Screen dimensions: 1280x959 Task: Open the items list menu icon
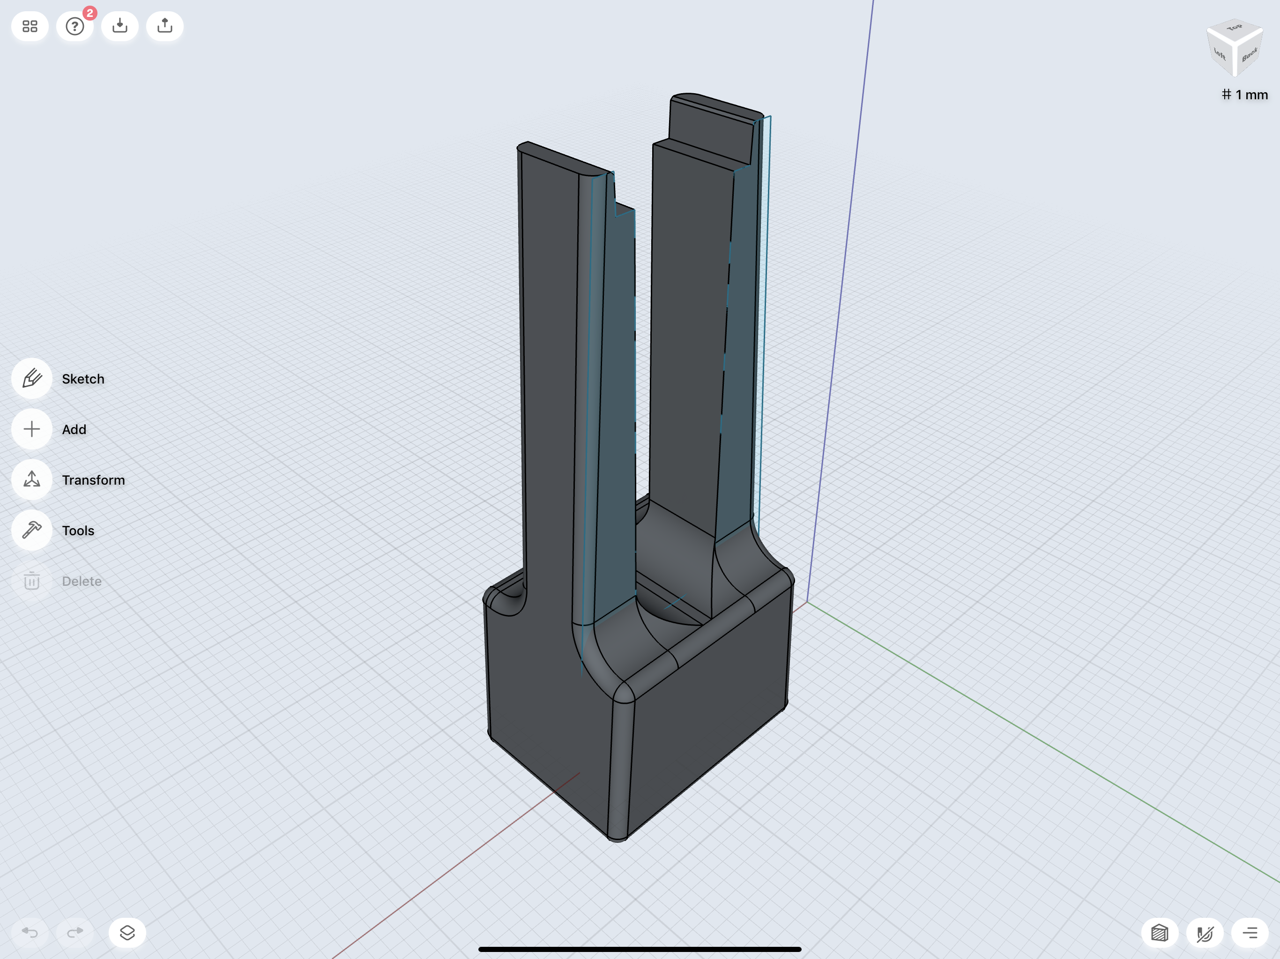[1250, 933]
